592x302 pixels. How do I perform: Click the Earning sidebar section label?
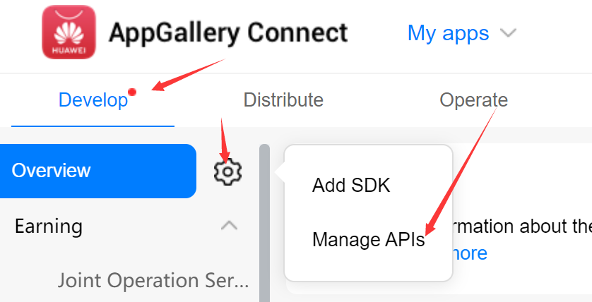pos(49,226)
